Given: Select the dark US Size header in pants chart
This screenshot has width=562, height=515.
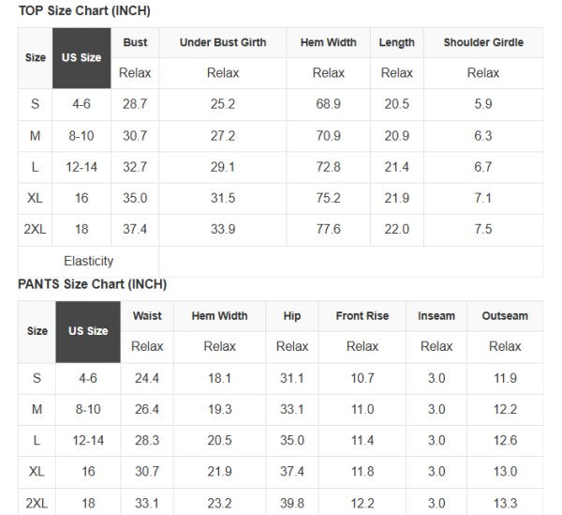Looking at the screenshot, I should [x=88, y=331].
